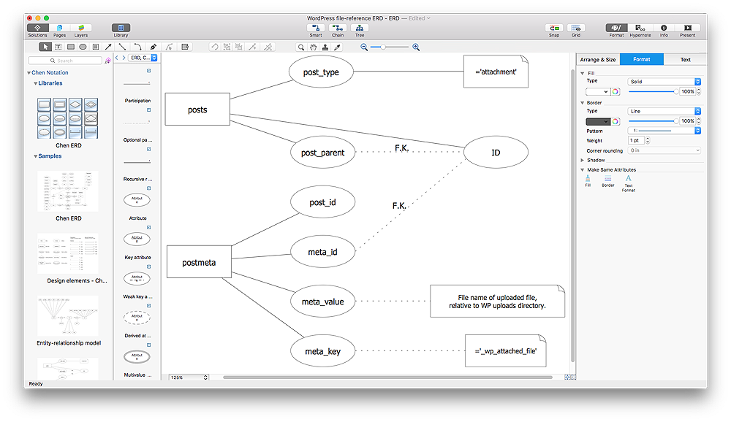Image resolution: width=731 pixels, height=422 pixels.
Task: Open the border color wheel picker
Action: click(616, 122)
